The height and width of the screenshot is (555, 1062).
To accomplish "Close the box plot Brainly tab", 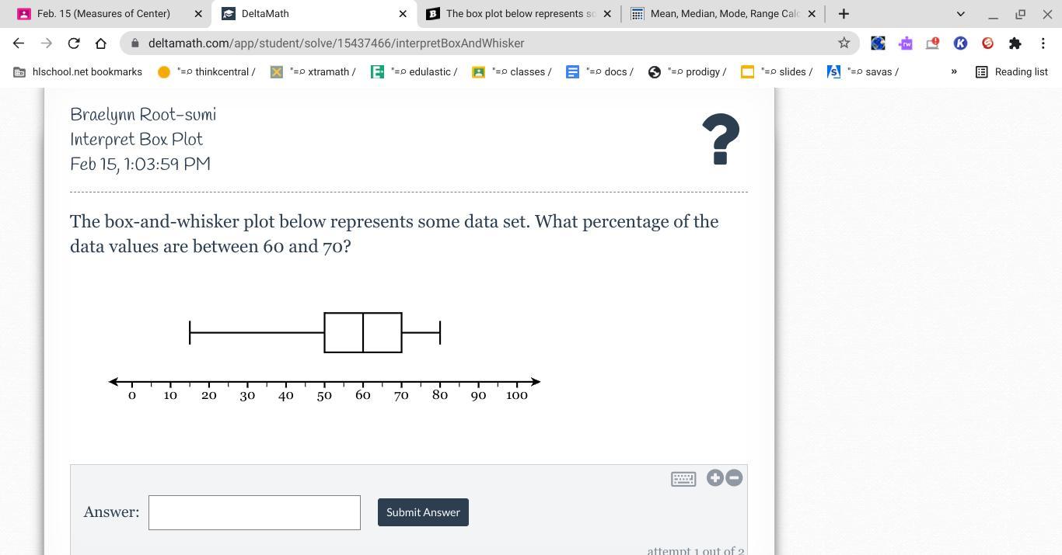I will click(x=607, y=14).
